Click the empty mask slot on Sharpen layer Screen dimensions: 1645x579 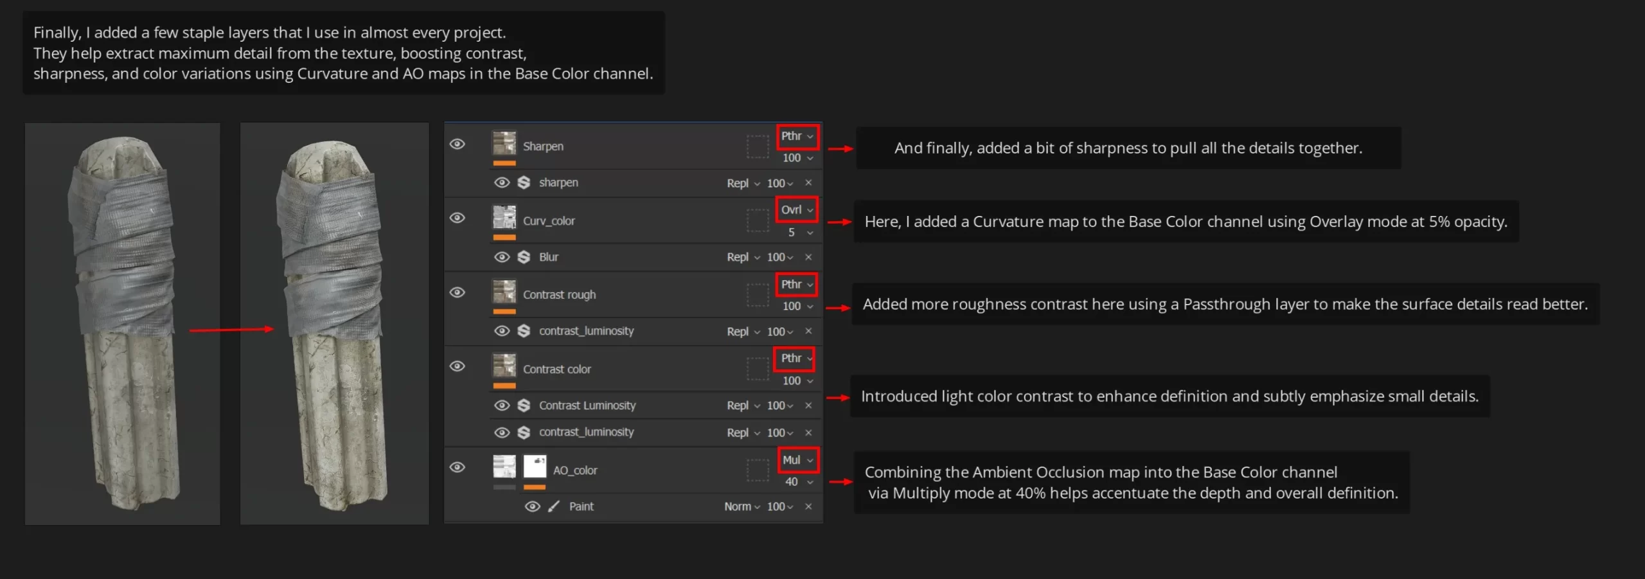coord(758,146)
